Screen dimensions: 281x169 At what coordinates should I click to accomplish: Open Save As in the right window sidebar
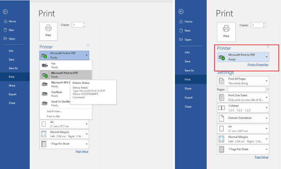coord(189,70)
